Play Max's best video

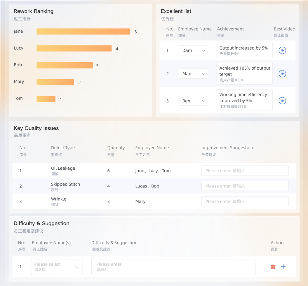282,74
